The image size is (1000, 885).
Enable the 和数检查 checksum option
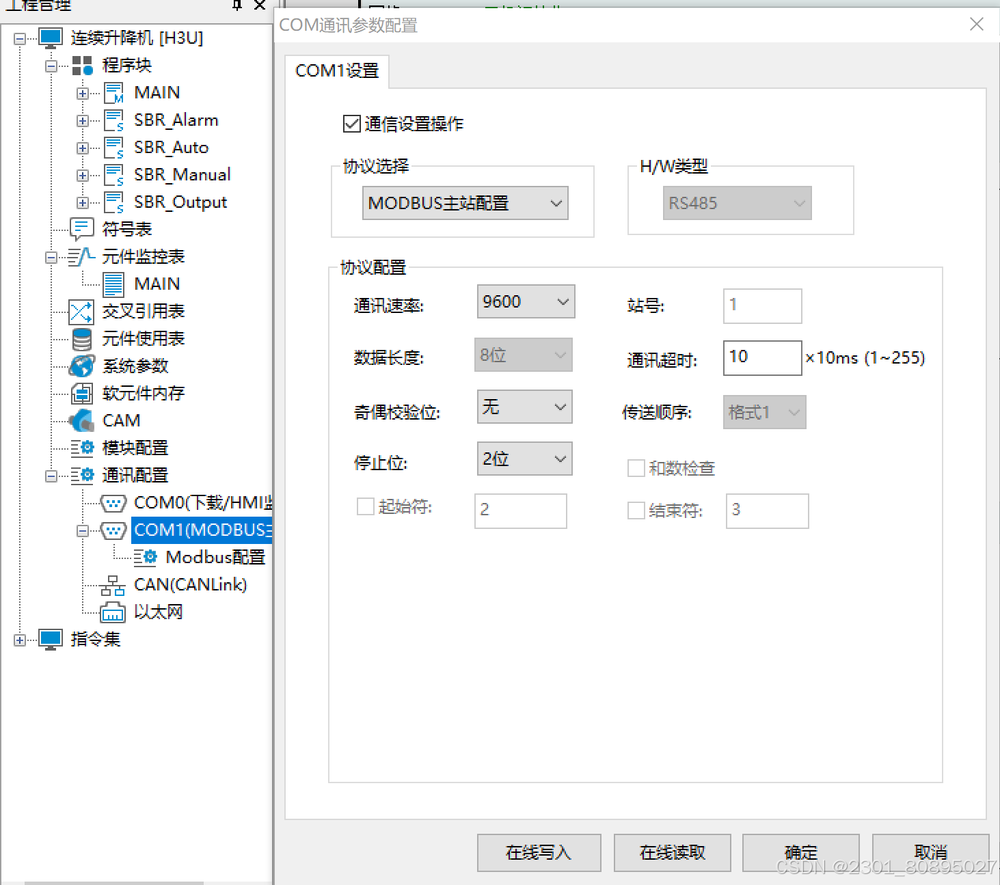click(x=636, y=468)
